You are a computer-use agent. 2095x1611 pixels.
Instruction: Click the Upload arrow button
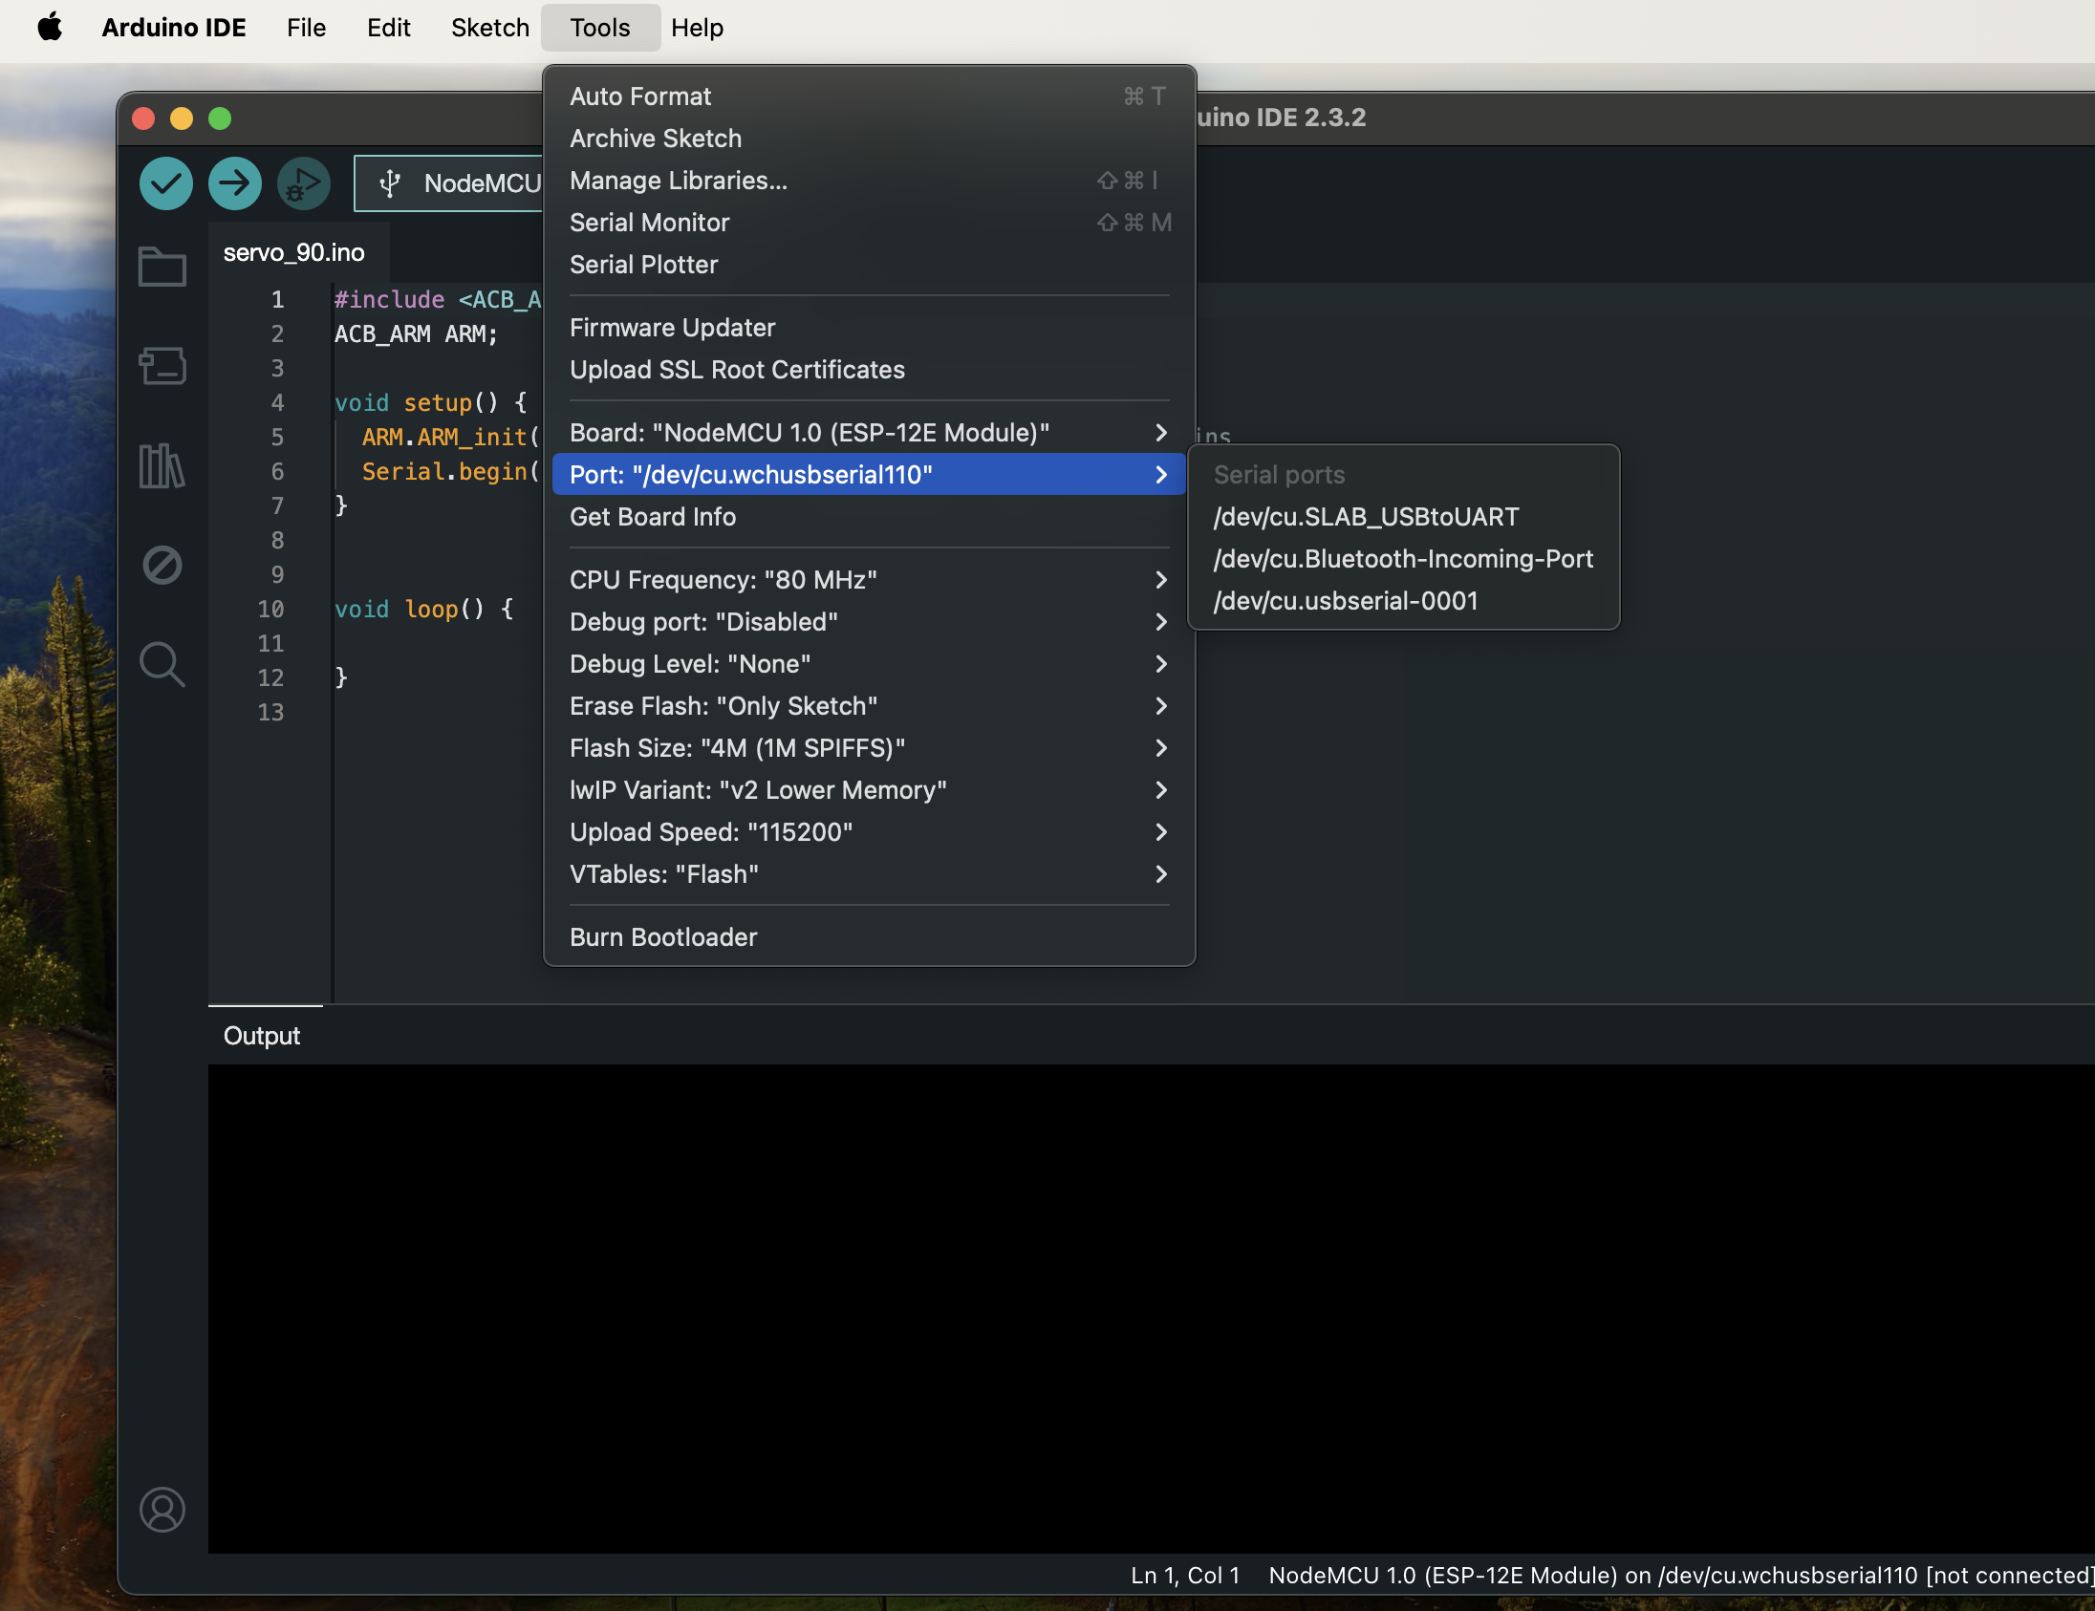tap(235, 183)
